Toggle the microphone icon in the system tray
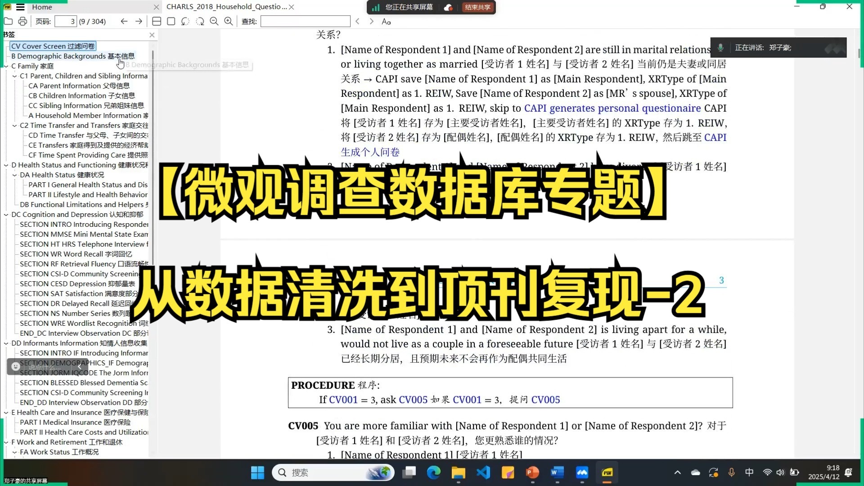Viewport: 864px width, 486px height. click(731, 472)
